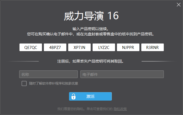Select the product key box XP7JN
Image resolution: width=183 pixels, height=115 pixels.
tap(79, 47)
